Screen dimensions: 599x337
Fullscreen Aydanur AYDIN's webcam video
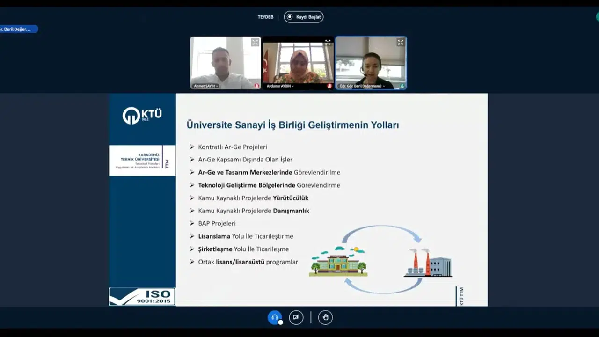click(x=328, y=43)
